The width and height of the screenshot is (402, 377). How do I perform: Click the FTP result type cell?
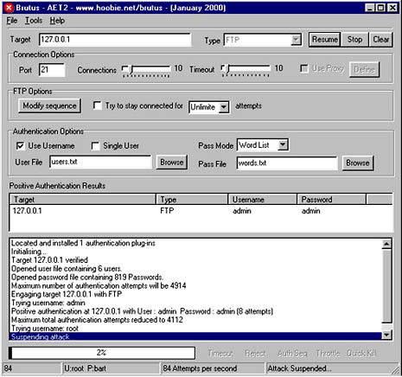point(167,211)
